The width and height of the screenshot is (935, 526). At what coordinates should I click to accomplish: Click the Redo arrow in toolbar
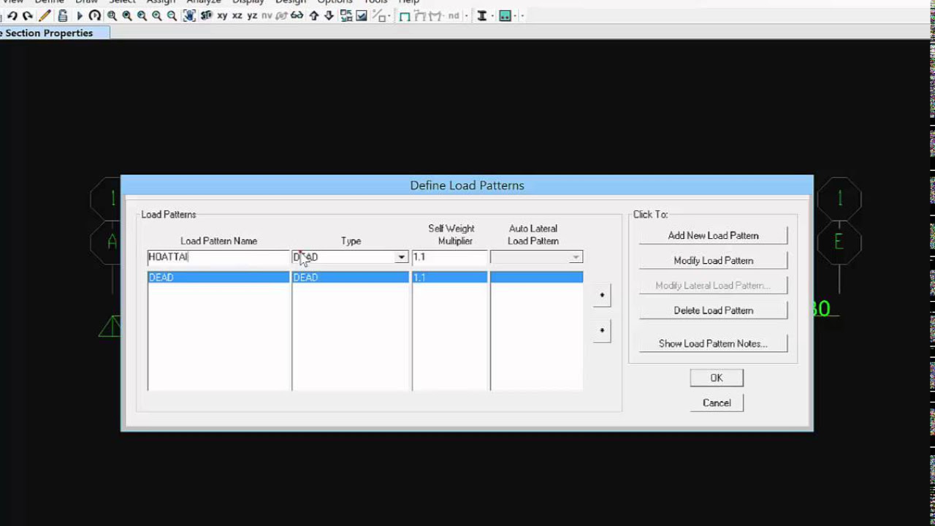[28, 15]
